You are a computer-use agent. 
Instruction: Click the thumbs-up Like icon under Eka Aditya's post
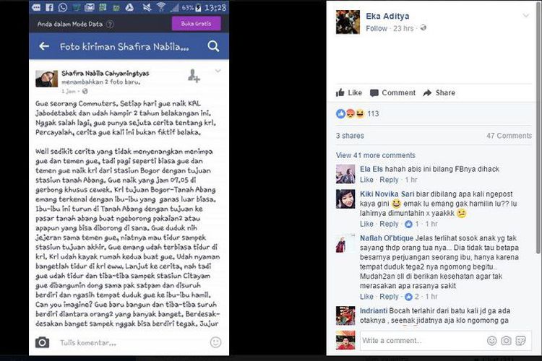(340, 92)
